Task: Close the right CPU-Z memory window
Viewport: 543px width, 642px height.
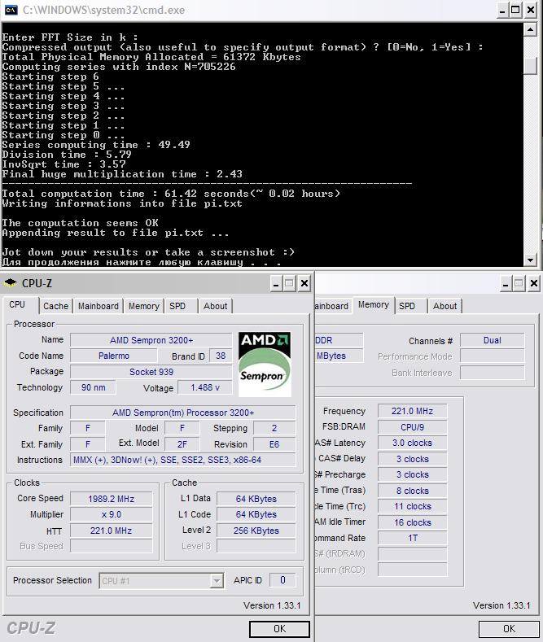Action: coord(533,283)
